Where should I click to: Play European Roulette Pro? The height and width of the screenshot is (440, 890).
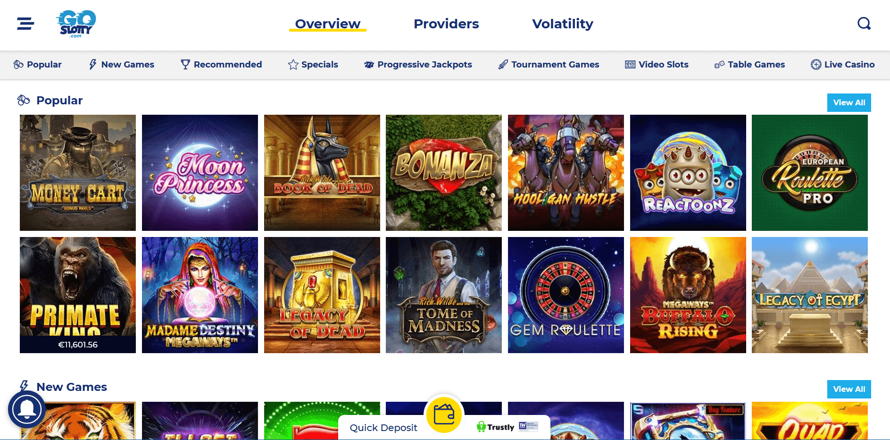810,173
